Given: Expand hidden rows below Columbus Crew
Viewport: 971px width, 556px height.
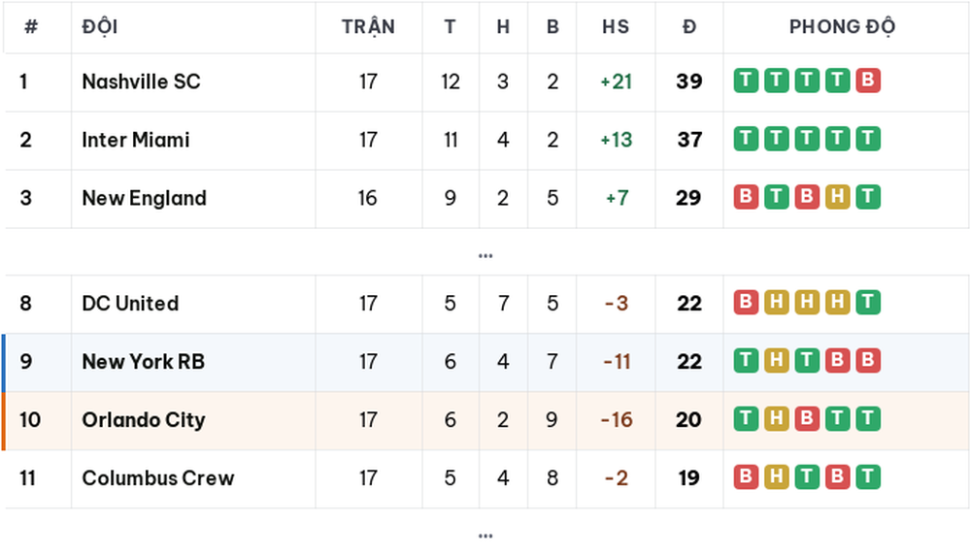Looking at the screenshot, I should [x=485, y=536].
